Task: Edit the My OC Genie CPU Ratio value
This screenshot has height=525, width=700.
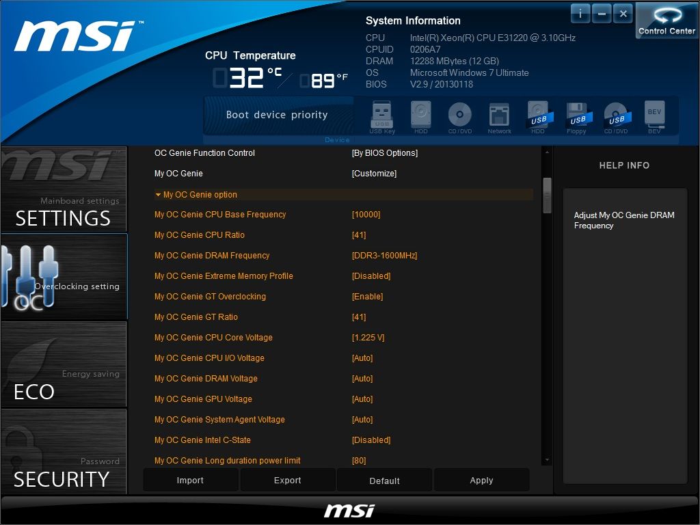Action: (x=359, y=235)
